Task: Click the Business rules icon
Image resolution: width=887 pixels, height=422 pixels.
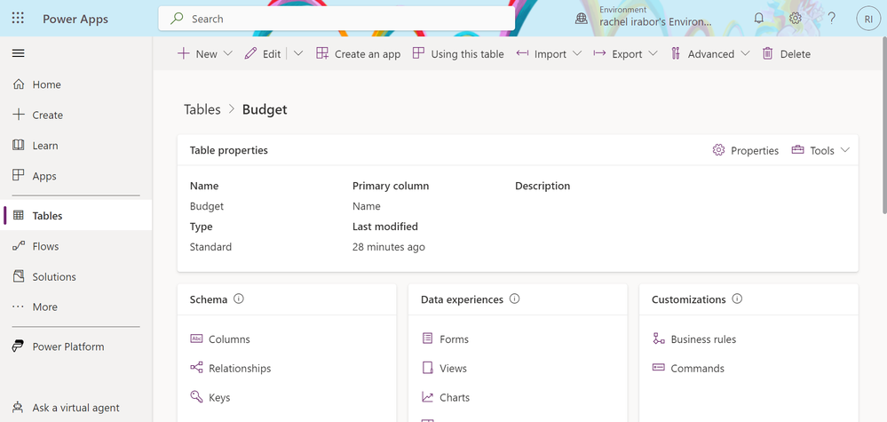Action: (x=659, y=338)
